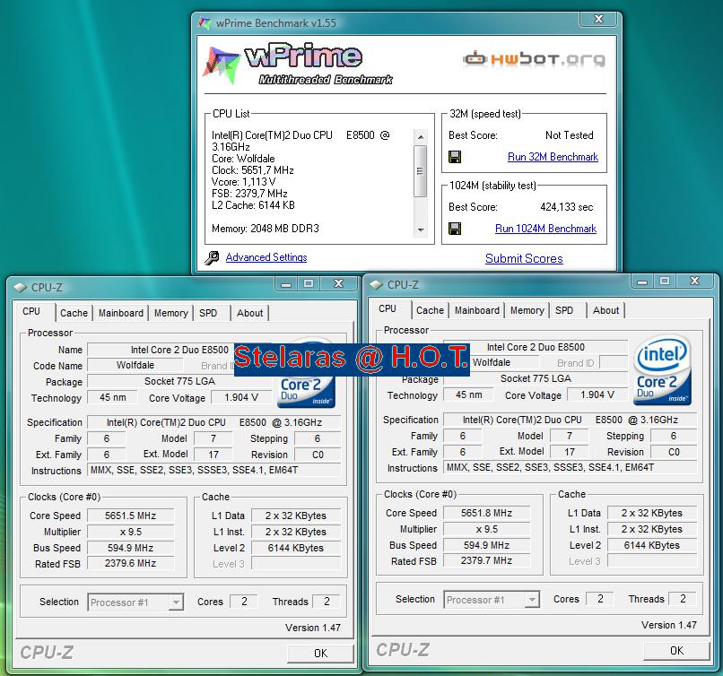The image size is (723, 676).
Task: Click the CPU List scrollbar up arrow
Action: [420, 137]
